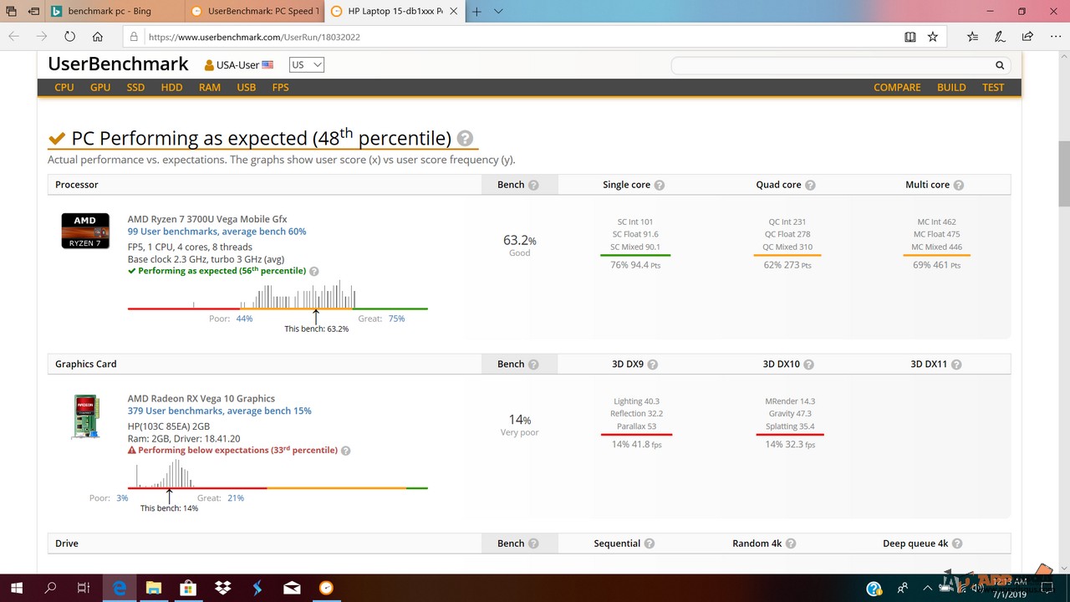Open help icon beside 3D DX11
The image size is (1070, 602).
pyautogui.click(x=956, y=364)
